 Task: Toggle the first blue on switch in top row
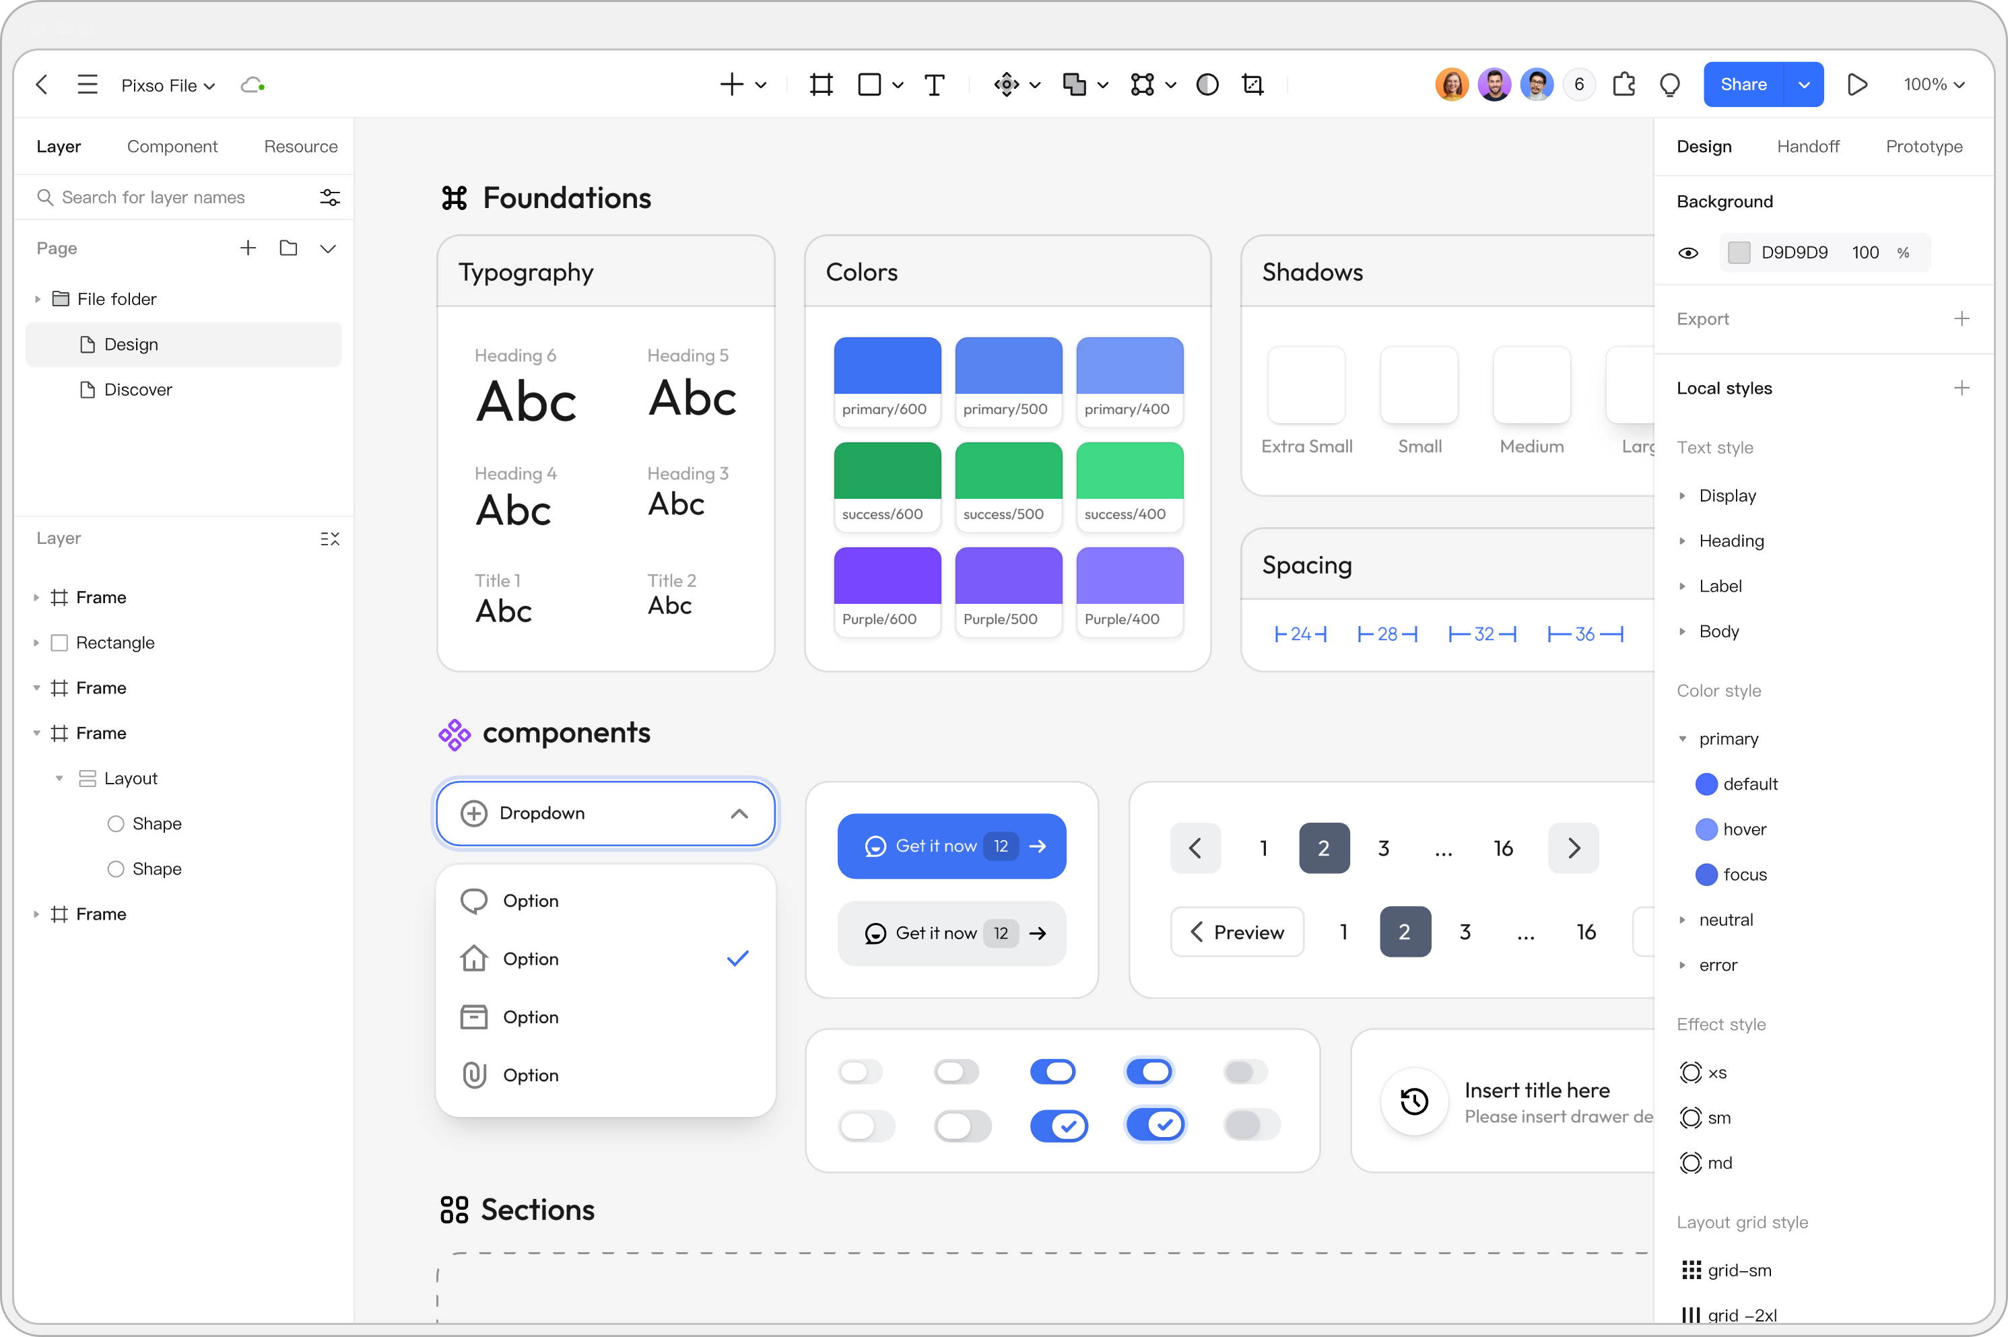click(1053, 1072)
